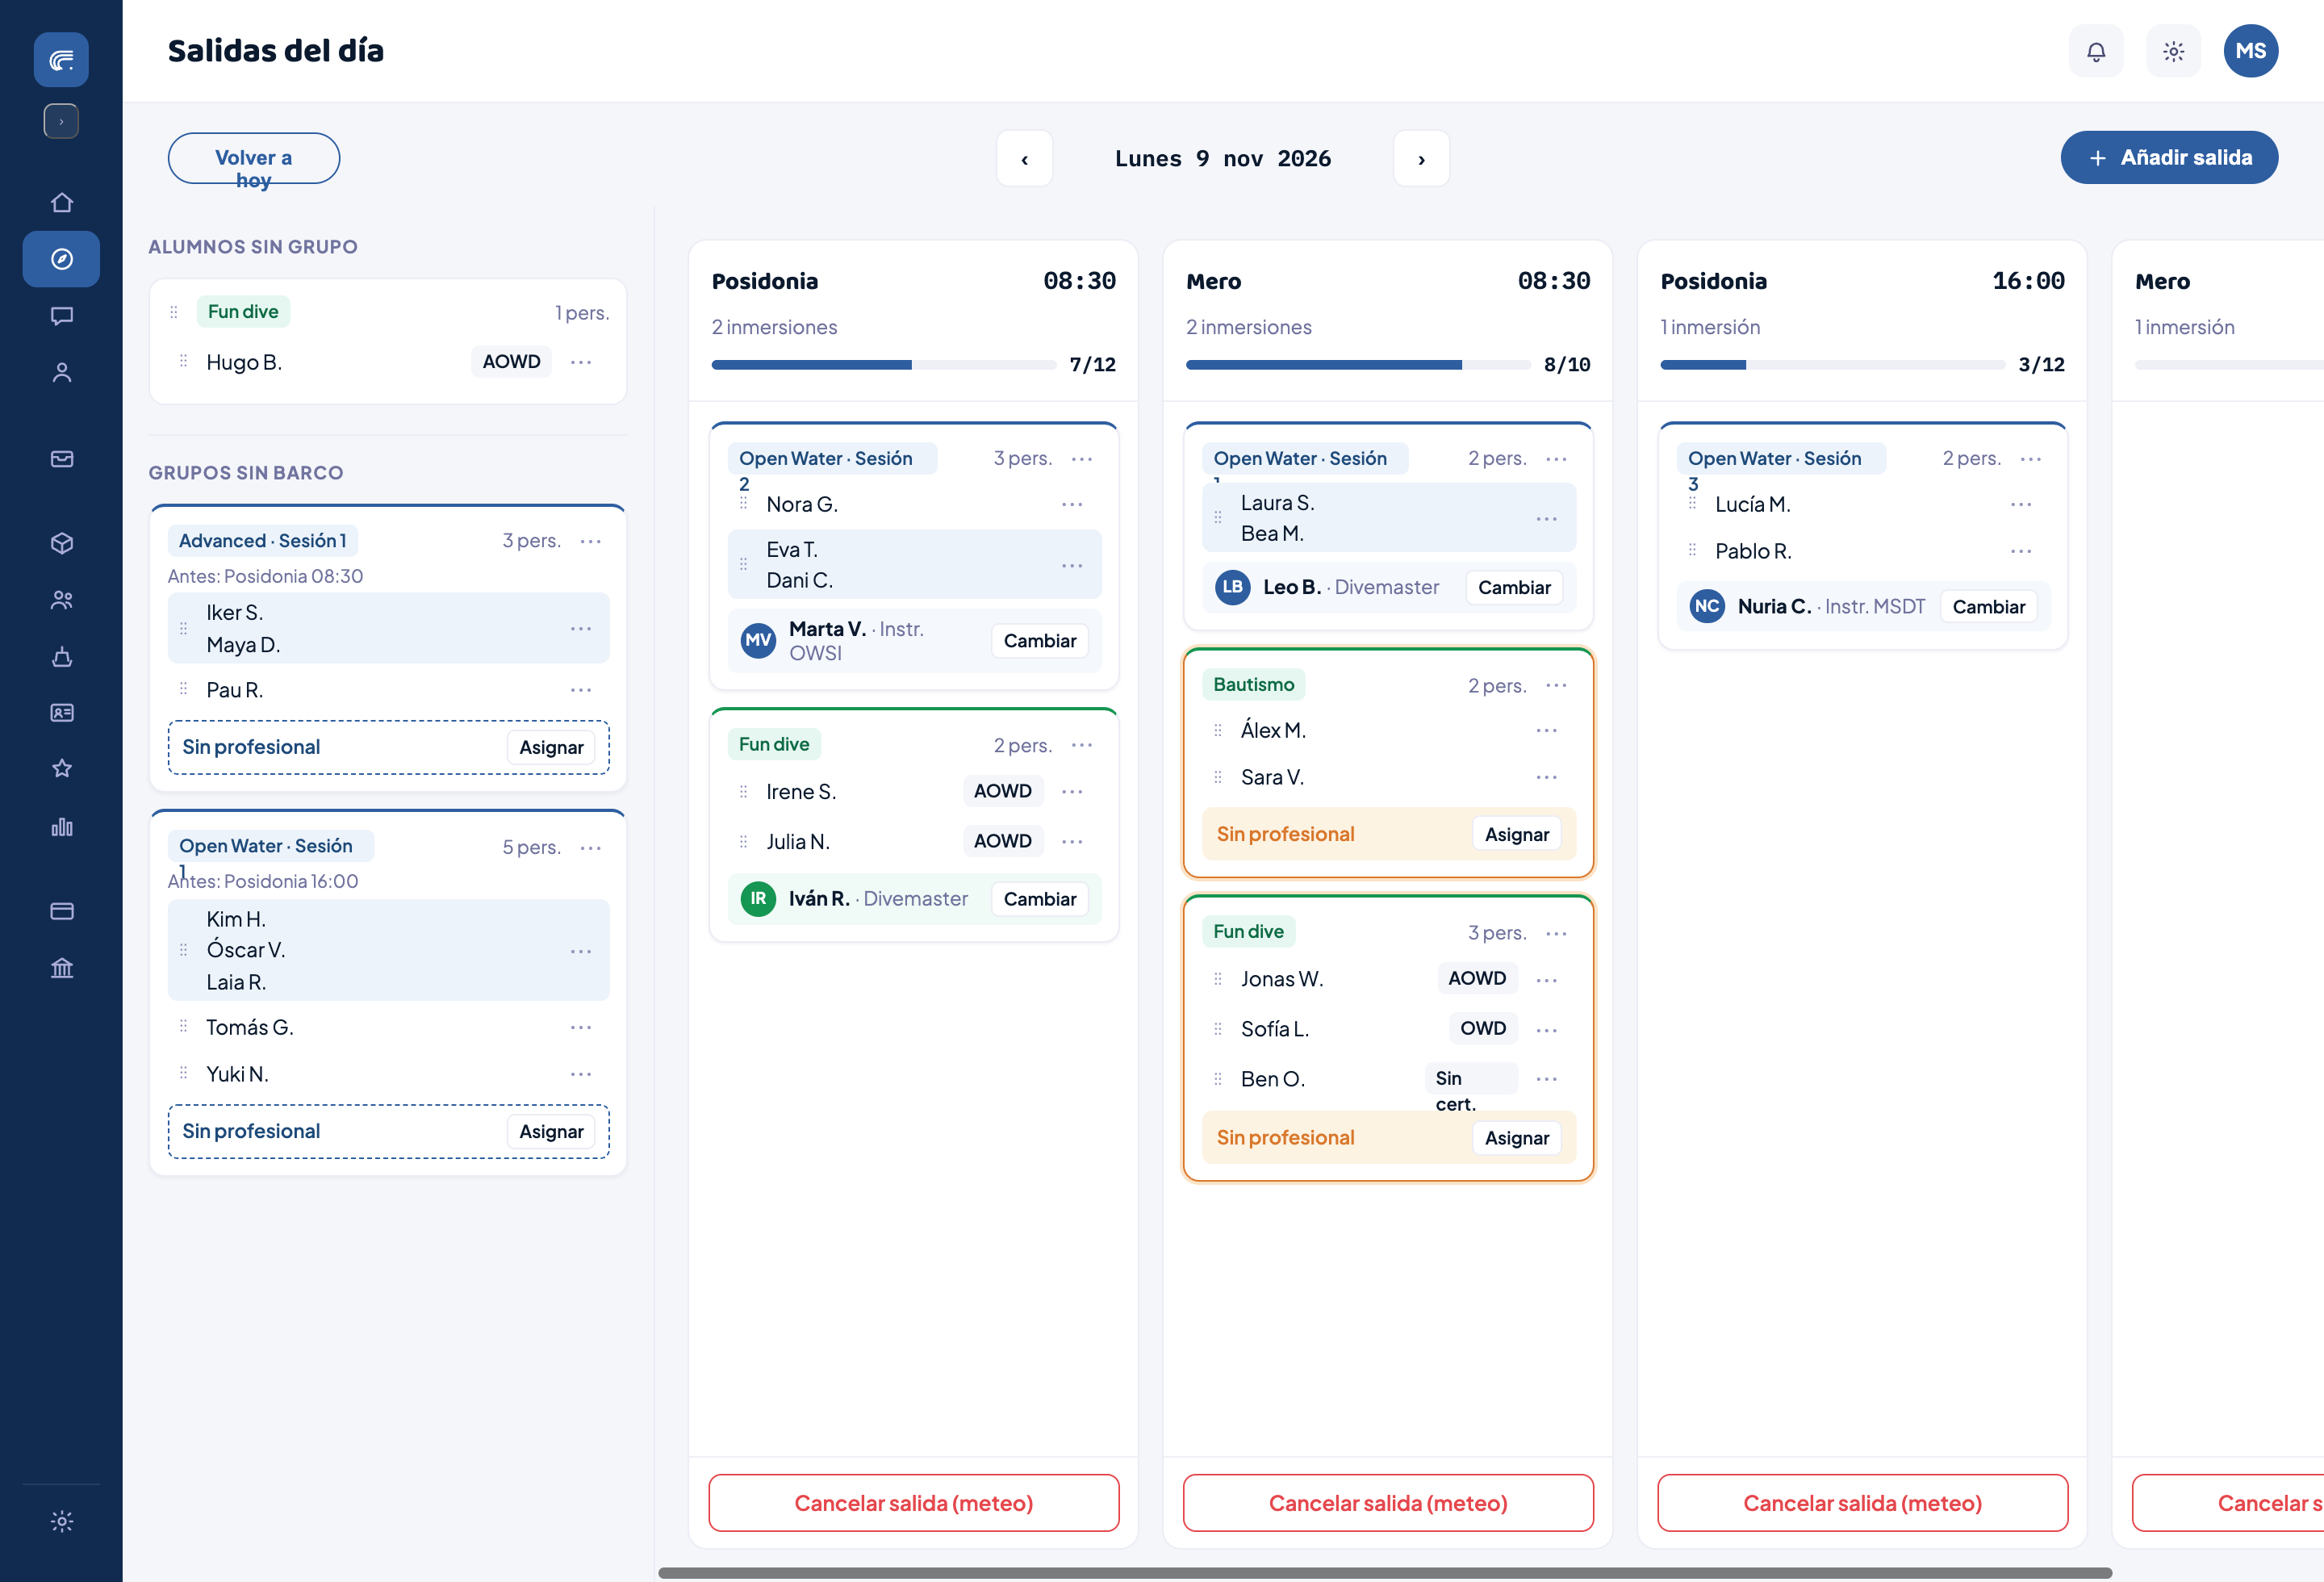
Task: Click Añadir salida button
Action: tap(2169, 157)
